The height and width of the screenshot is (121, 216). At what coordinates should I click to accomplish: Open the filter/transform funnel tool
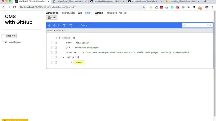pos(64,25)
